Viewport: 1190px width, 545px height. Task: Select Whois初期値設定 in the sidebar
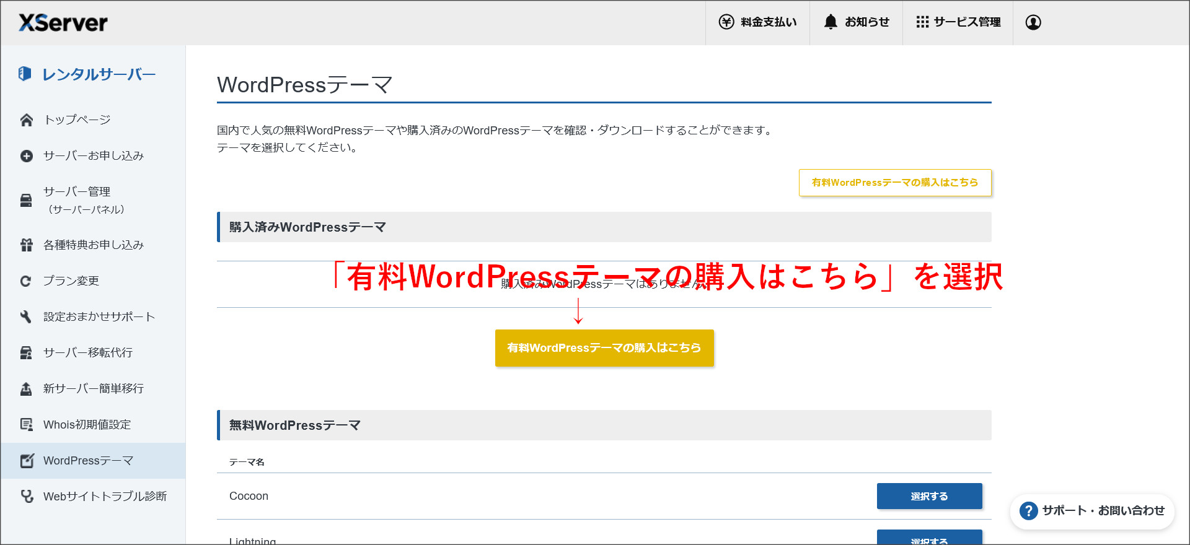click(93, 425)
